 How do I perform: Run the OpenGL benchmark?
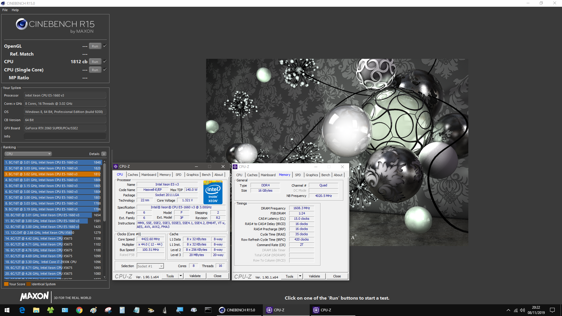pos(95,46)
